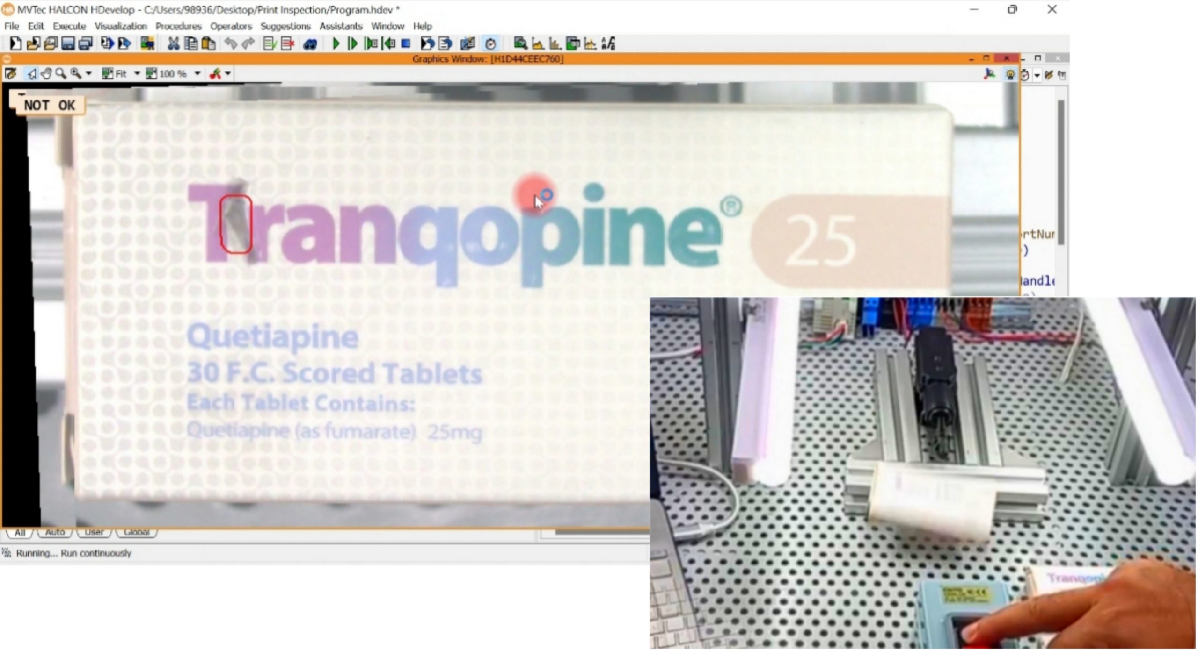Select the Cut scissors icon

[174, 44]
